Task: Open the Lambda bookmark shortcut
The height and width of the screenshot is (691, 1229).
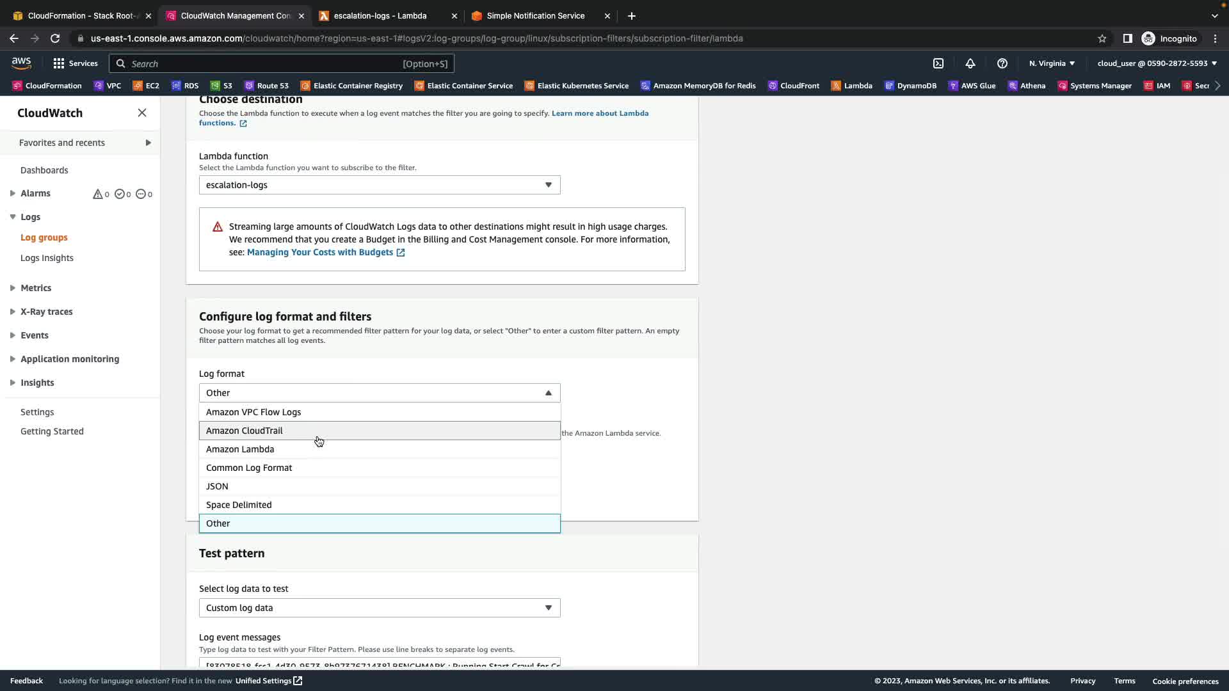Action: tap(851, 86)
